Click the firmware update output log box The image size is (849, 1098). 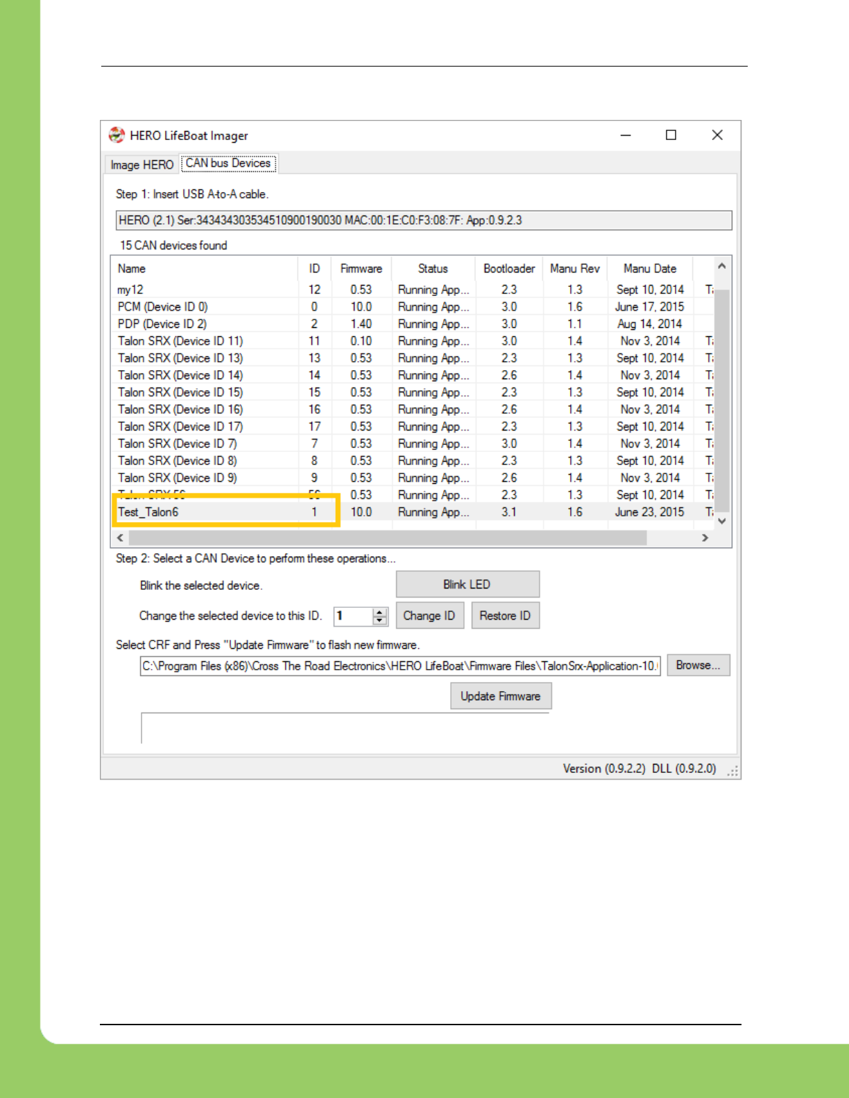coord(345,728)
